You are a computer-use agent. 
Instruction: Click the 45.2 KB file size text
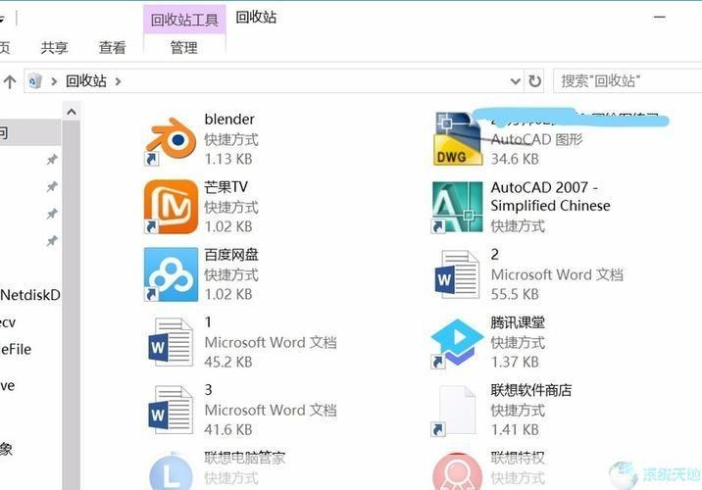point(228,362)
